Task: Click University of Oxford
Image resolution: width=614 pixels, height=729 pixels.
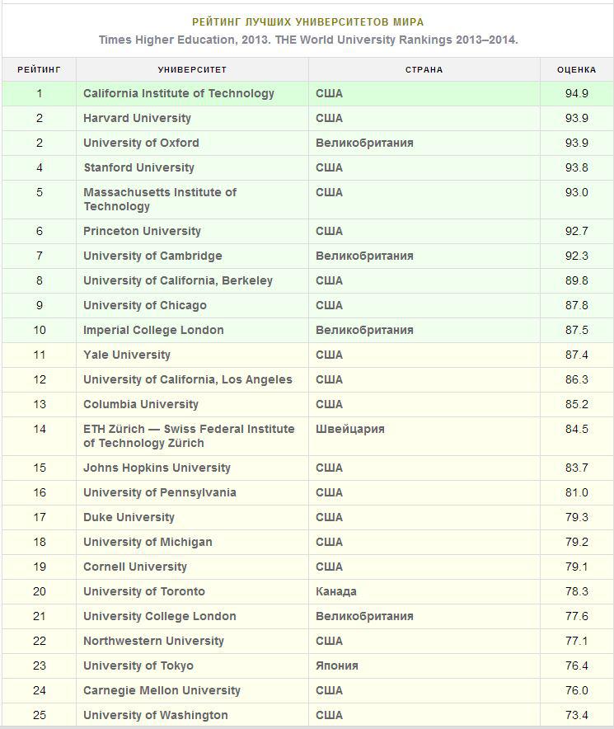Action: pos(141,143)
